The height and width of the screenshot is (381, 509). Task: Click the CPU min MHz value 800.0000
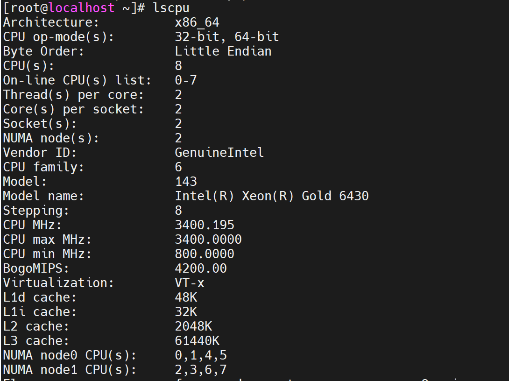205,254
